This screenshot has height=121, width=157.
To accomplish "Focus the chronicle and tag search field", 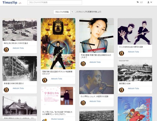I will point(55,3).
